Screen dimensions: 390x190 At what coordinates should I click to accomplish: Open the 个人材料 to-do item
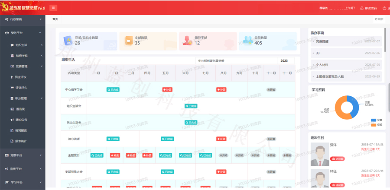pos(346,65)
